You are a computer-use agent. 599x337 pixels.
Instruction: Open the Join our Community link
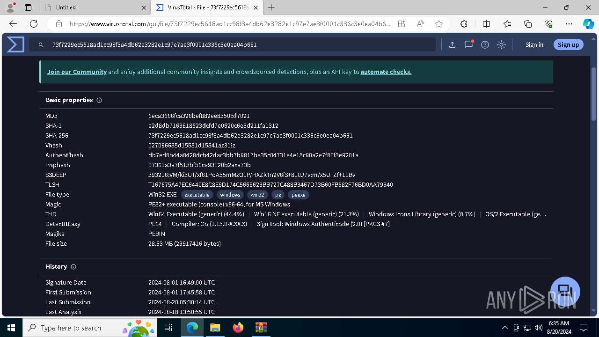click(77, 72)
